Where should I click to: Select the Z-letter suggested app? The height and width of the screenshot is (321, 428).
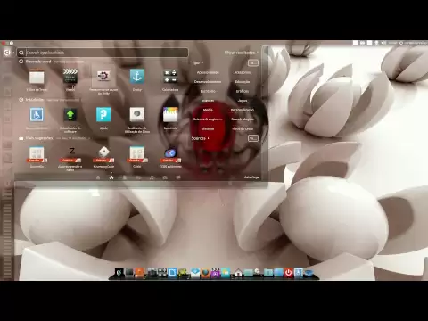coord(70,153)
